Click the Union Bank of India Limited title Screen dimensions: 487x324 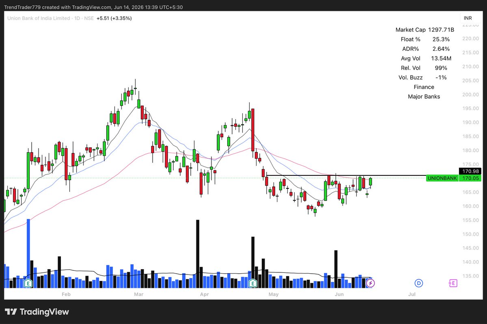coord(39,18)
